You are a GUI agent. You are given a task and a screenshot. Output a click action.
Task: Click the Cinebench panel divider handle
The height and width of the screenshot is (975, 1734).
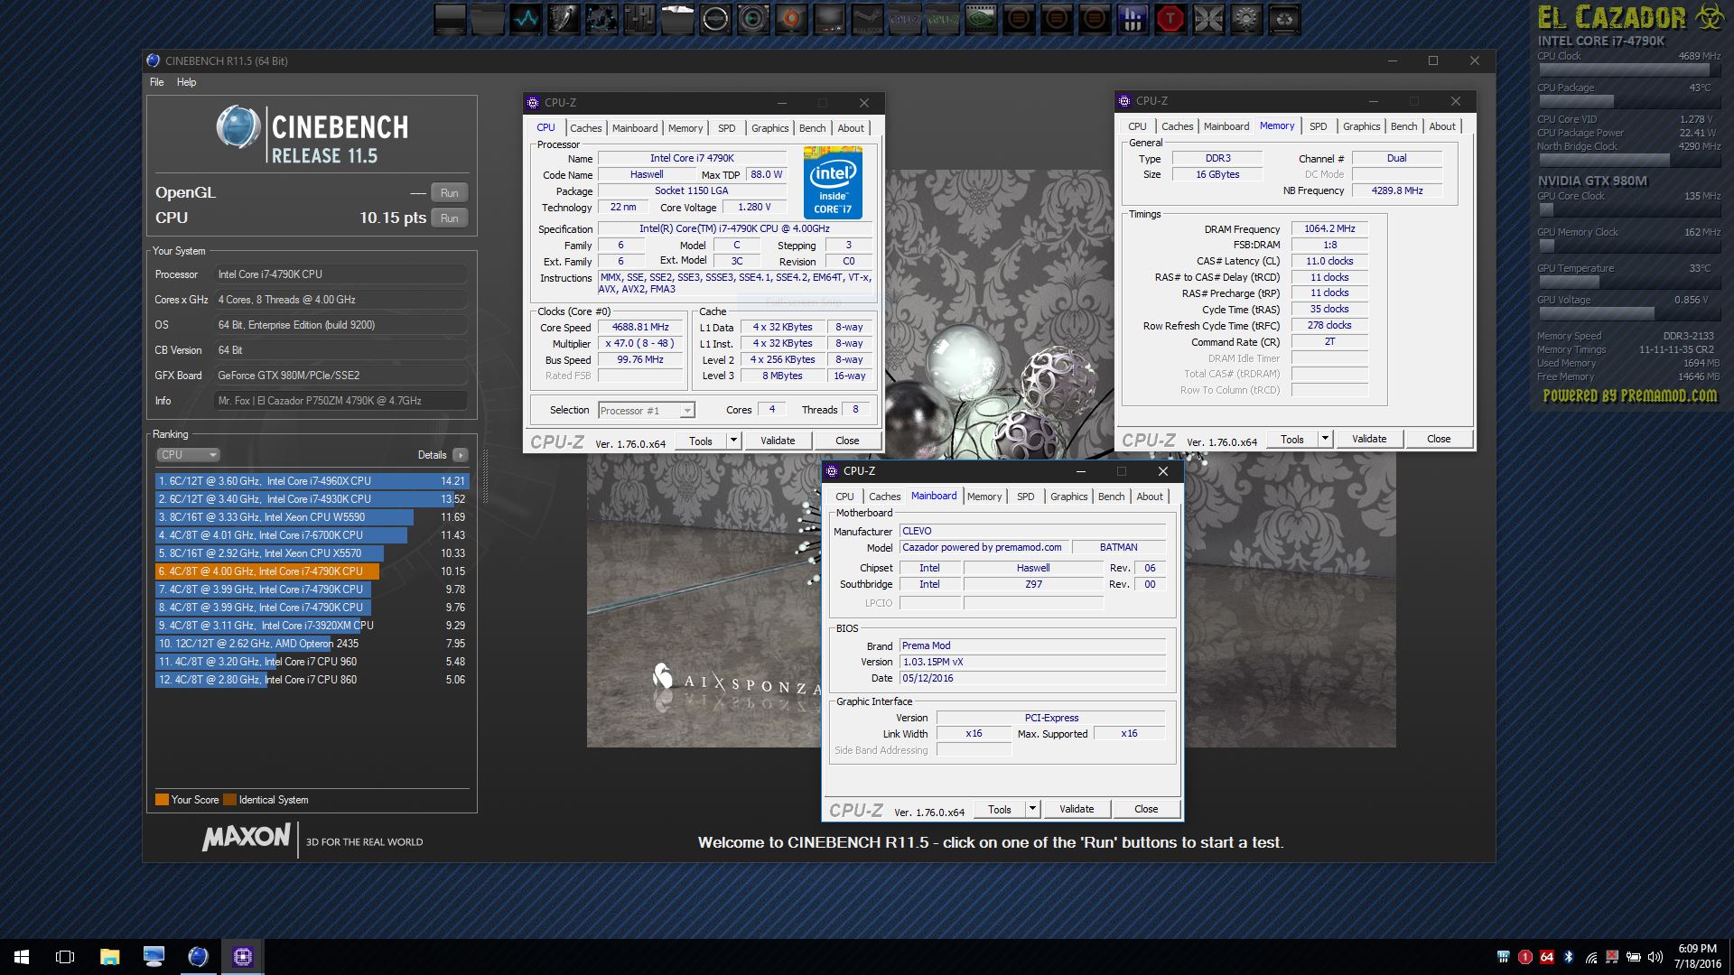click(485, 476)
